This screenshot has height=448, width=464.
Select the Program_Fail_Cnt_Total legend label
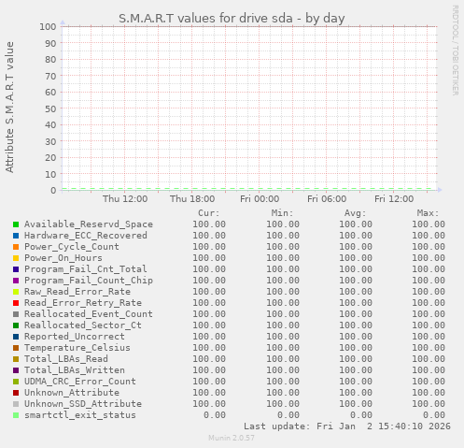tap(86, 269)
